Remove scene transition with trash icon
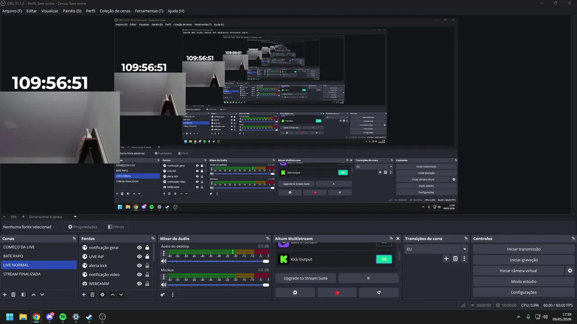 pyautogui.click(x=455, y=259)
